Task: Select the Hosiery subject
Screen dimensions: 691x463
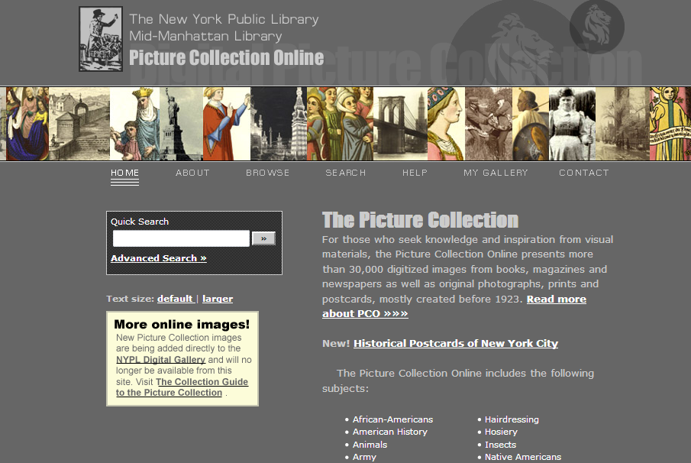Action: [x=501, y=432]
